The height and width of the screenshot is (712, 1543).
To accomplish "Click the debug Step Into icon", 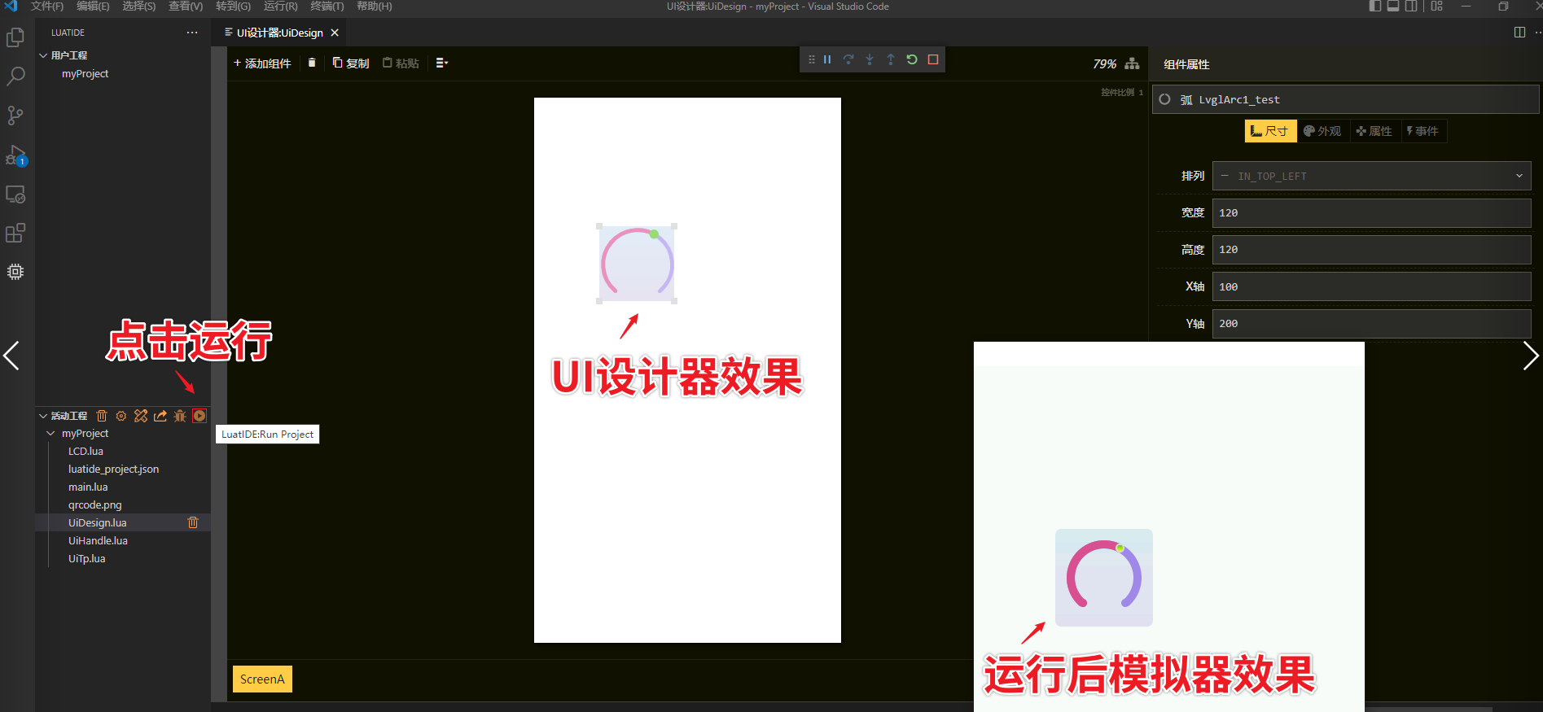I will (870, 59).
